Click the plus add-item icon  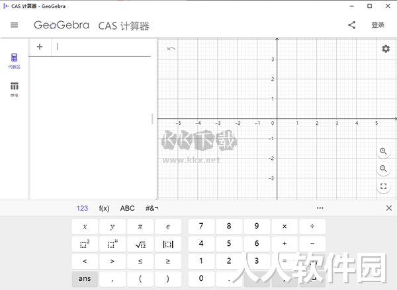point(40,46)
